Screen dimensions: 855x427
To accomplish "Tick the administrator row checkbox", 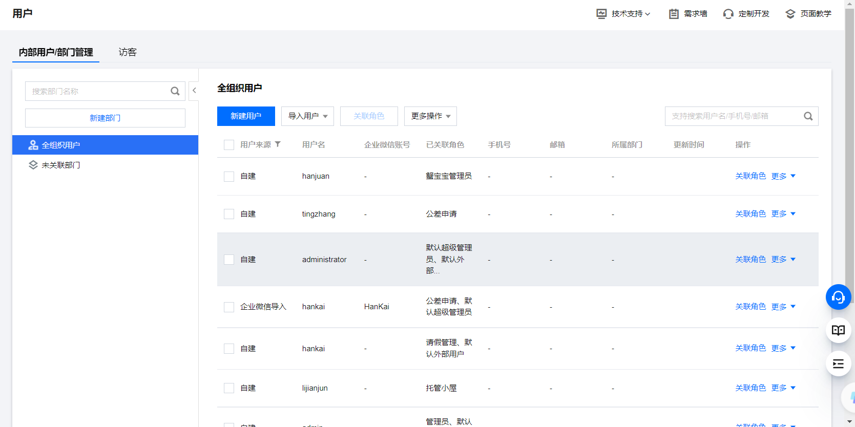I will tap(229, 260).
